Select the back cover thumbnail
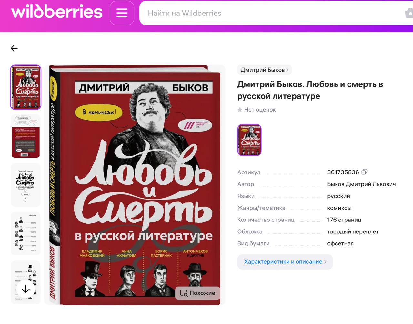This screenshot has height=324, width=413. (x=26, y=136)
